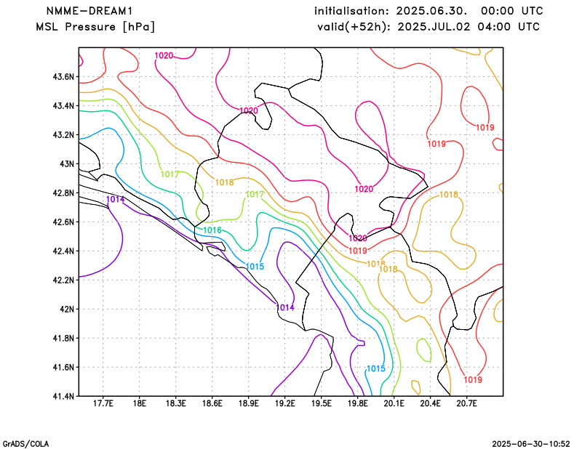
Task: Click the 18E longitude axis label
Action: point(139,403)
